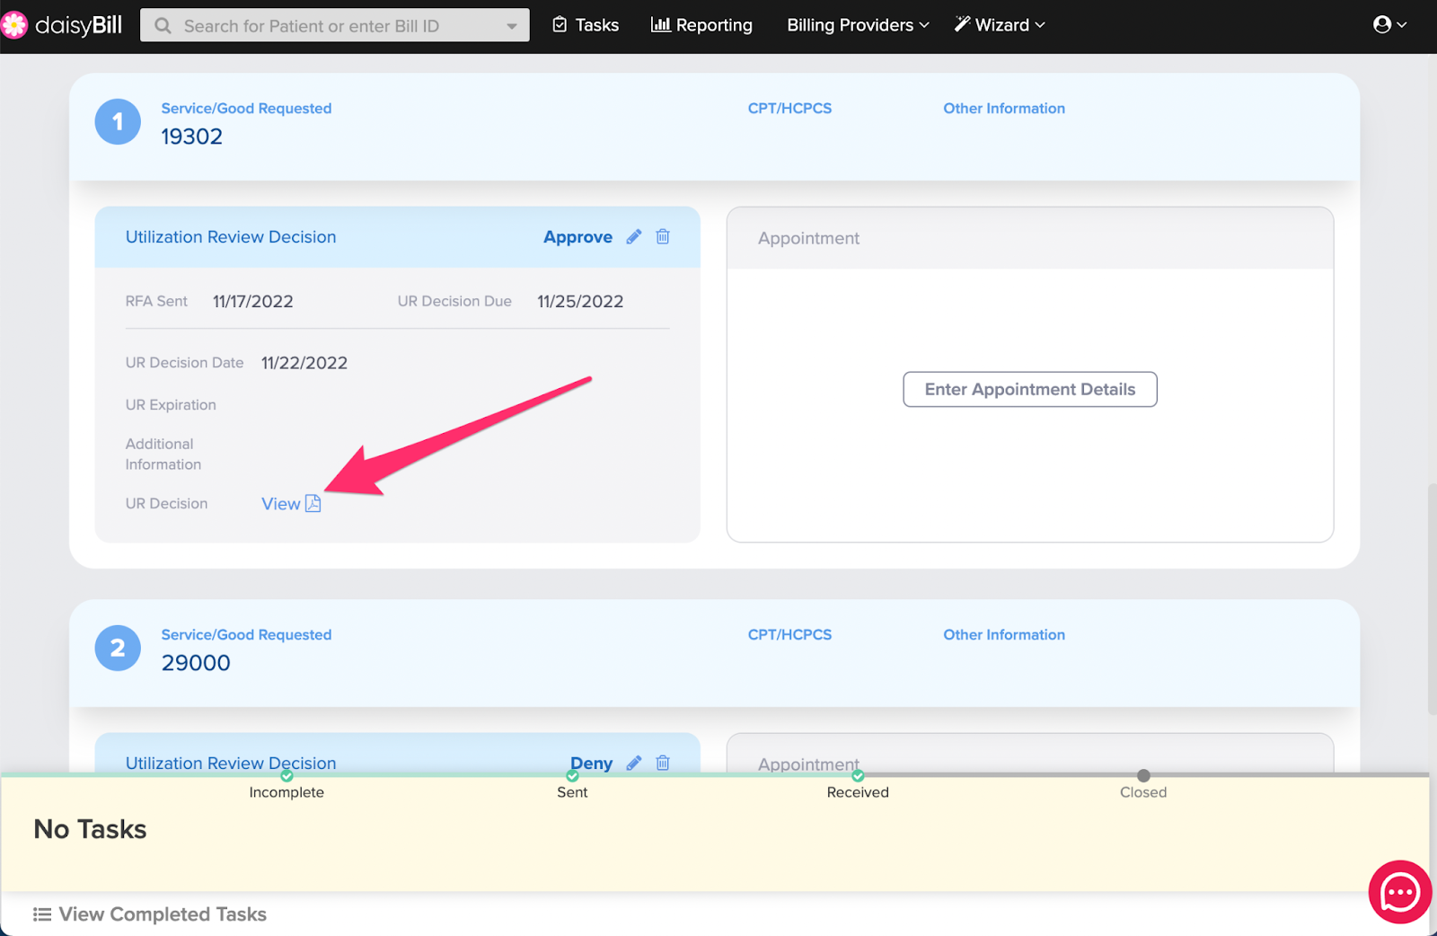Click service code 19302
The height and width of the screenshot is (936, 1437).
191,137
